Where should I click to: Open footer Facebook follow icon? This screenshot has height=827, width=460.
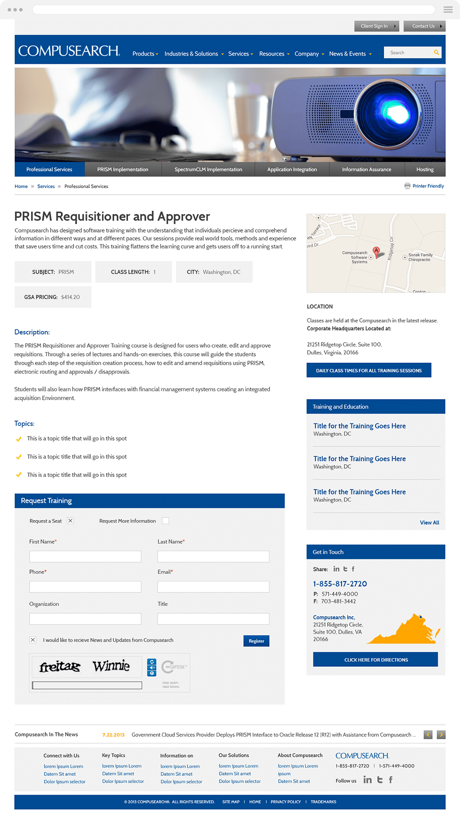coord(390,780)
